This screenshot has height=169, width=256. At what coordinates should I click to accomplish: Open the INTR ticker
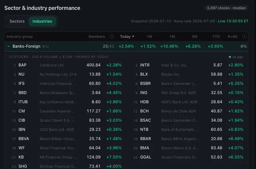[x=145, y=65]
